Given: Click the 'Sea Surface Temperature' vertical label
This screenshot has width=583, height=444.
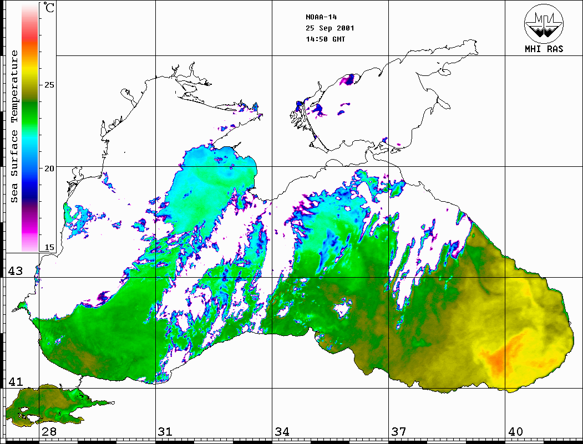Looking at the screenshot, I should [x=14, y=126].
